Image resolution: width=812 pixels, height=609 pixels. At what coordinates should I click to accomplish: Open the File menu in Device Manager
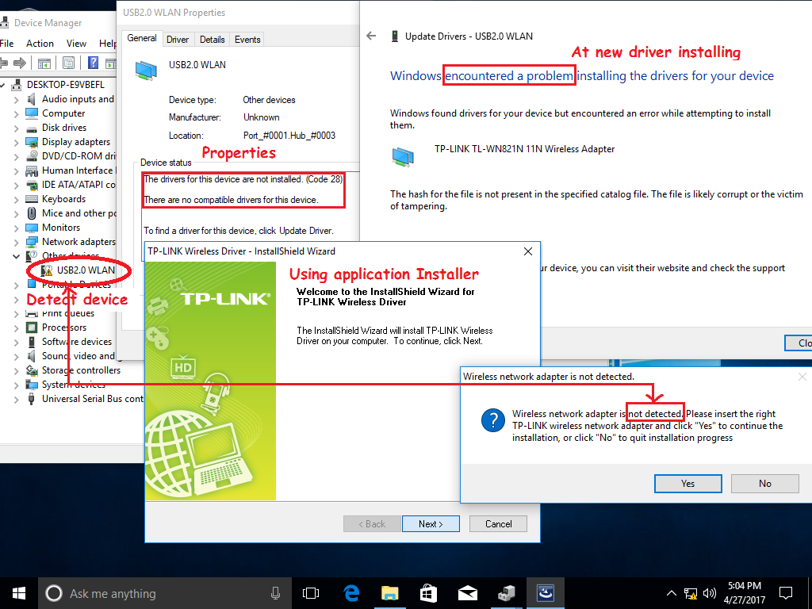pyautogui.click(x=6, y=44)
